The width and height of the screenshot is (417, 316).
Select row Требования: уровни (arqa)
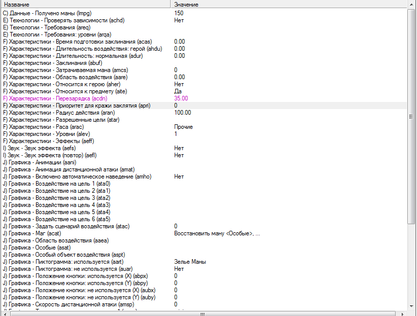[204, 34]
